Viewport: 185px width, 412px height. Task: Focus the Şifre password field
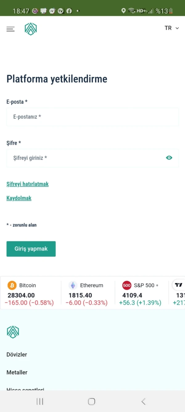[86, 158]
